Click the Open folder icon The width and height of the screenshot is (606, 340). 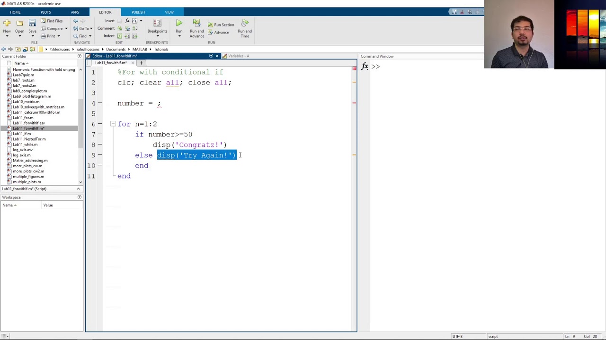(19, 23)
